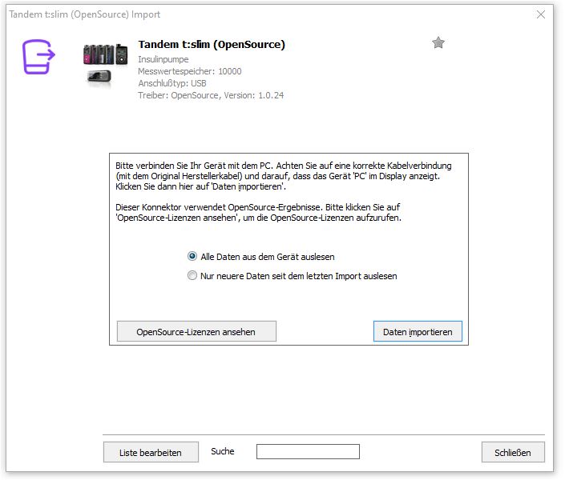
Task: Click the paragraph beginning 'Dieser Konnektor verwendet'
Action: point(258,212)
